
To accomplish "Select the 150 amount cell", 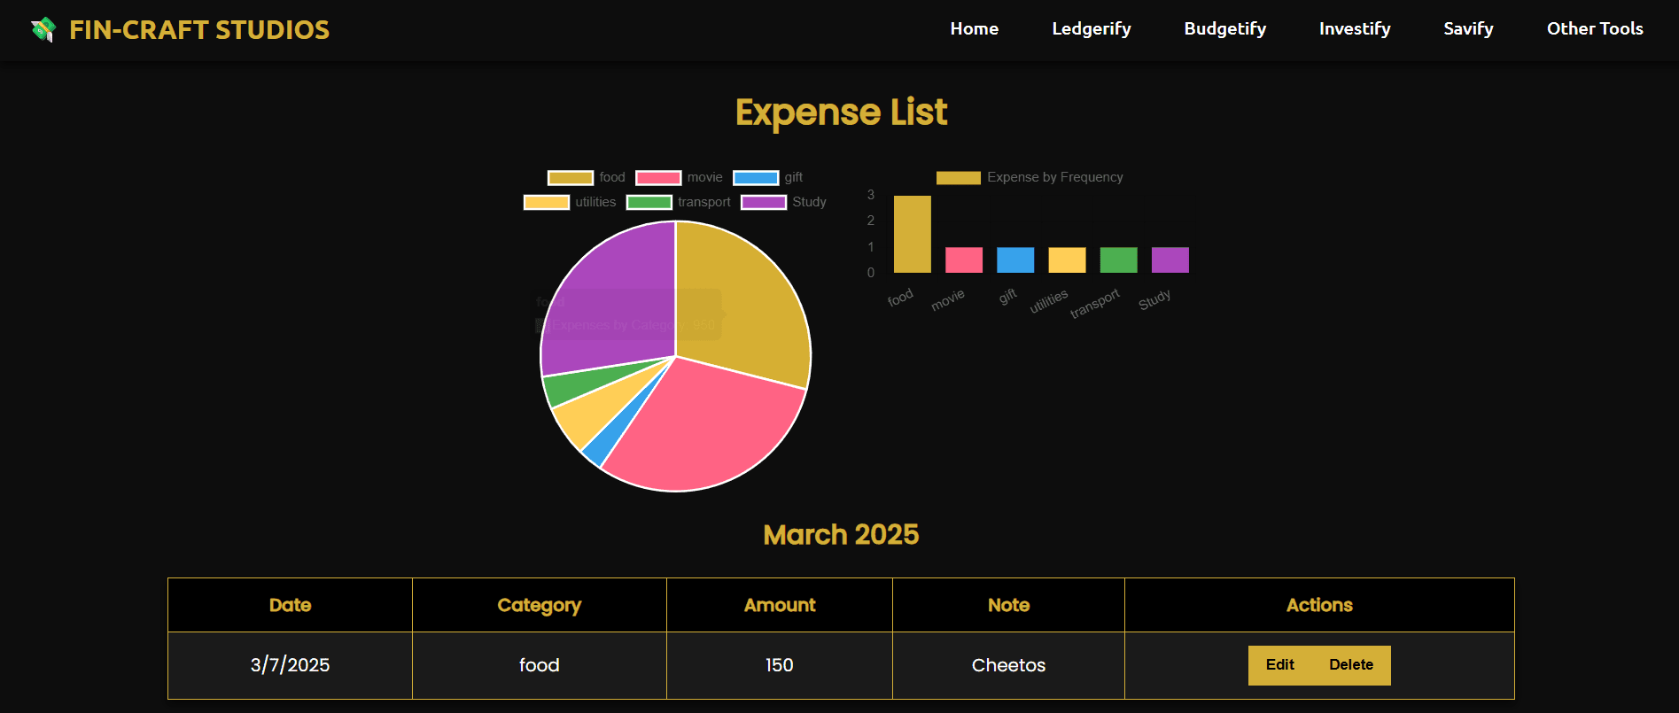I will pos(780,665).
